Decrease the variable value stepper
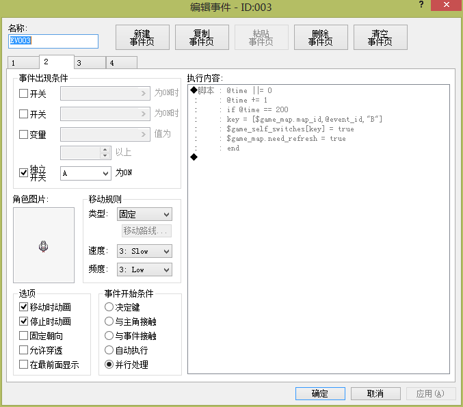This screenshot has height=407, width=463. click(105, 156)
